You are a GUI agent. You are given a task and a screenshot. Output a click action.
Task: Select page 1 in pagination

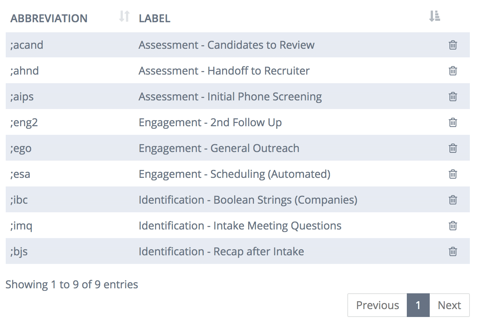(418, 305)
